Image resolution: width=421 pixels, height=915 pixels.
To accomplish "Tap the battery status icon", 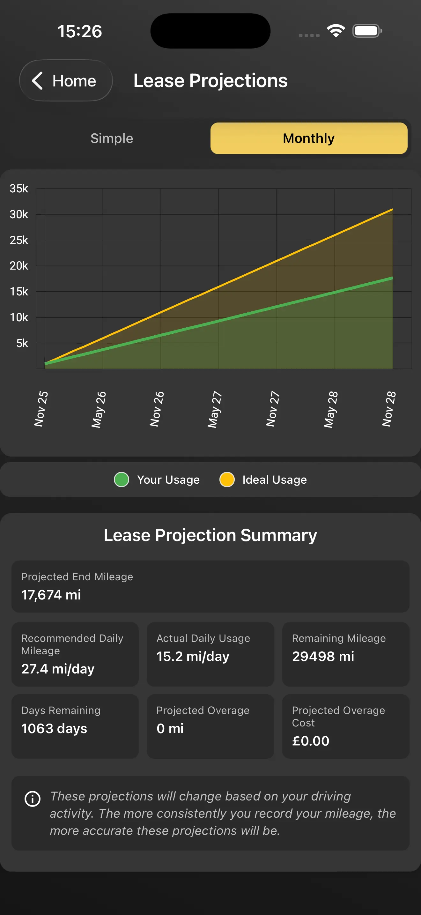I will (367, 31).
